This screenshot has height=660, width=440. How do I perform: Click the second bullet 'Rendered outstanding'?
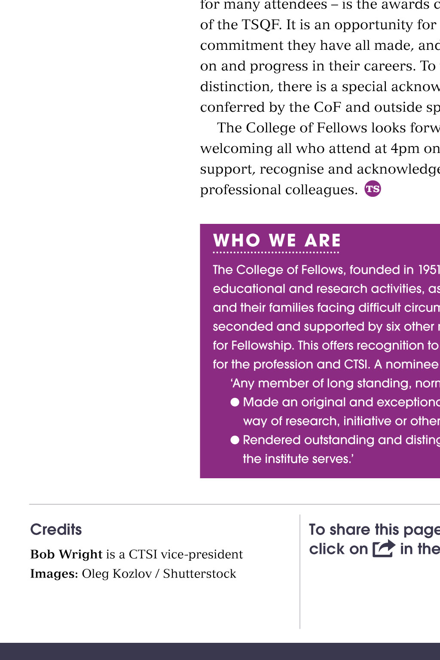click(335, 440)
